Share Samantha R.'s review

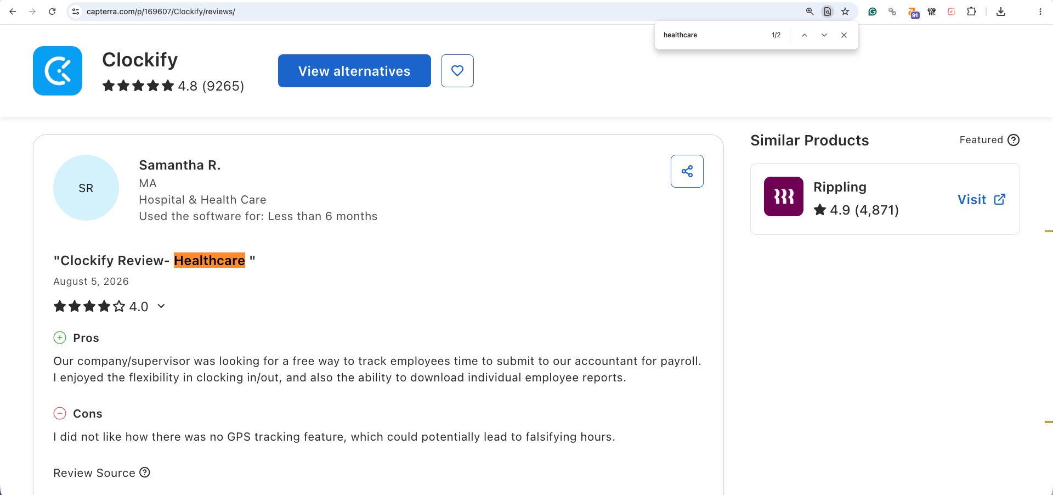click(x=687, y=171)
